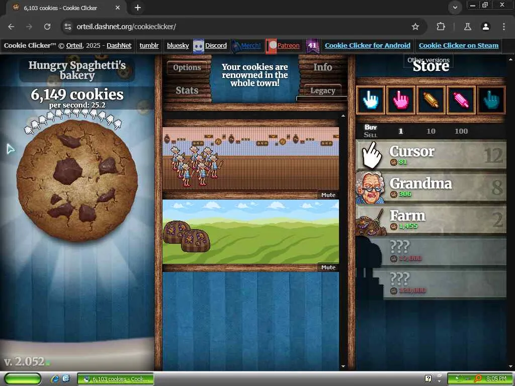Purchase a Farm building
The height and width of the screenshot is (386, 515).
tap(431, 220)
